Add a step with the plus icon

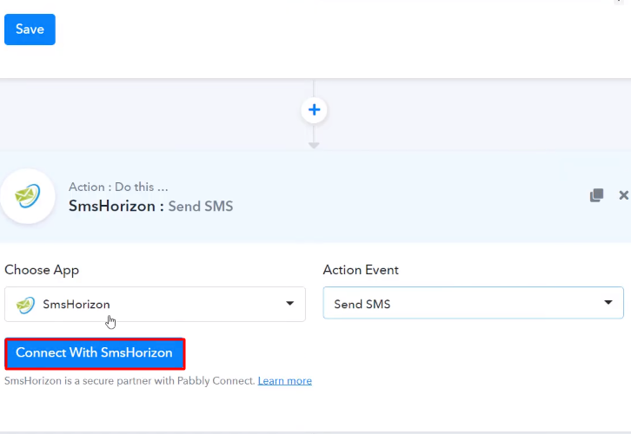[x=314, y=109]
